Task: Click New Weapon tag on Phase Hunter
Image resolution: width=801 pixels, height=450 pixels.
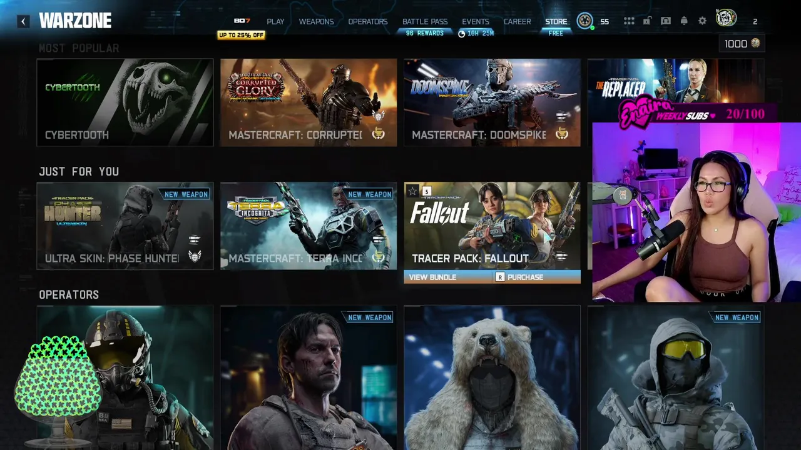Action: [x=186, y=194]
